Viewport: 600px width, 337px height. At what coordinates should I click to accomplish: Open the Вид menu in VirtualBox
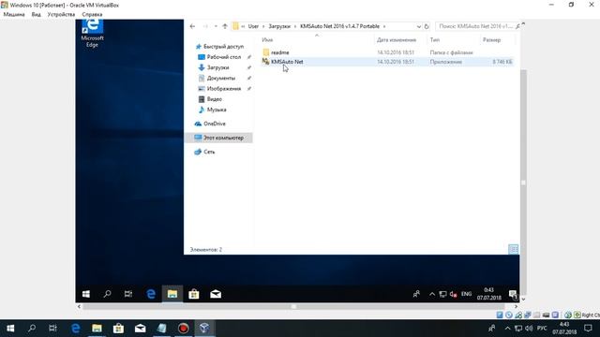[x=37, y=14]
